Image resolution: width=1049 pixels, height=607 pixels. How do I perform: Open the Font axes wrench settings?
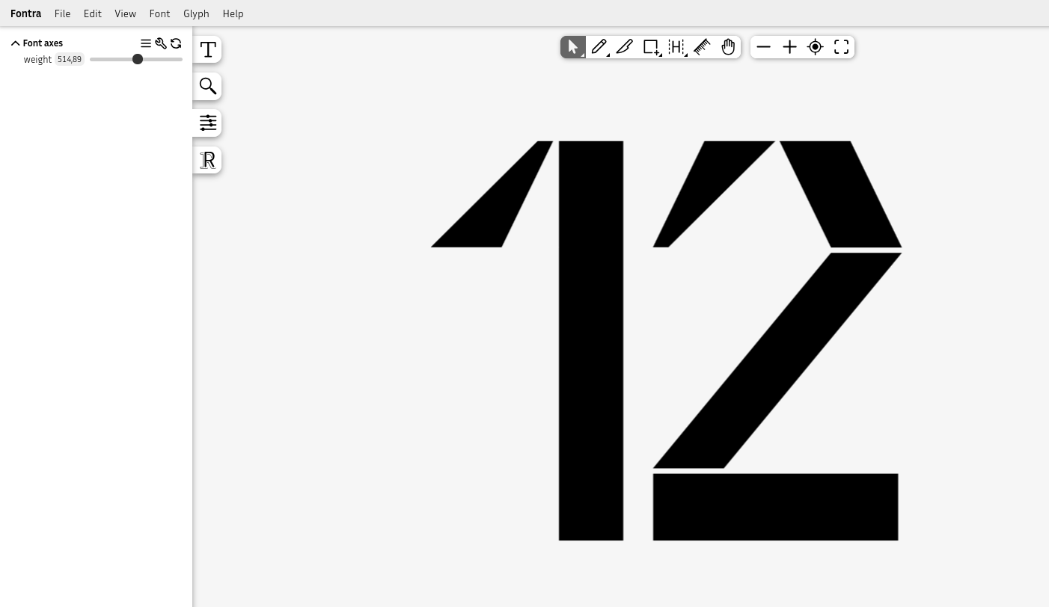[x=161, y=43]
